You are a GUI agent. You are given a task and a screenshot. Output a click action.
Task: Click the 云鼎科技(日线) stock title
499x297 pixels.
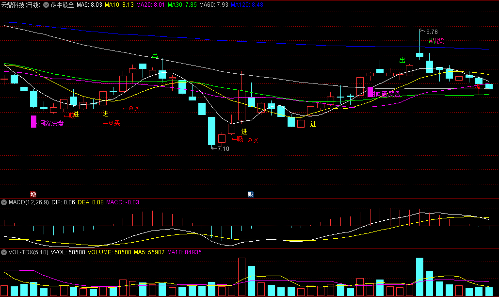pyautogui.click(x=21, y=5)
